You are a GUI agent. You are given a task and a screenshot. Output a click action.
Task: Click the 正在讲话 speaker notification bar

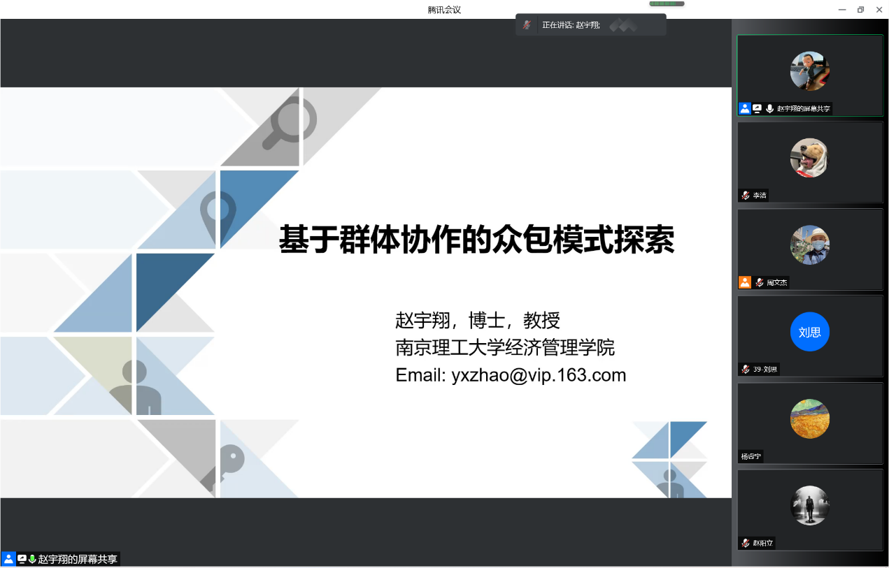(591, 25)
